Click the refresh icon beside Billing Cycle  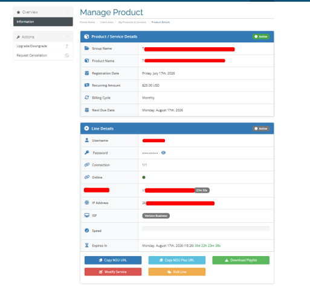point(87,97)
